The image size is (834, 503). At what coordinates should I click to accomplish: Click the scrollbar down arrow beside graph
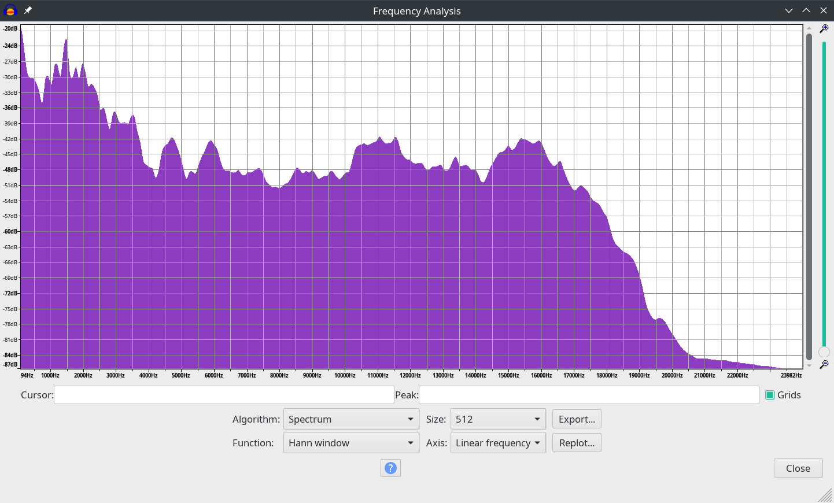click(809, 365)
